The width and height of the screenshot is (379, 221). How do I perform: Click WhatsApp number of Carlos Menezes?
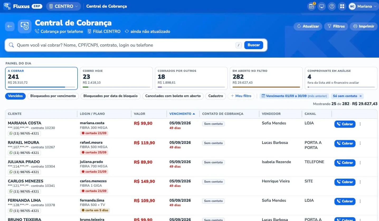click(24, 191)
